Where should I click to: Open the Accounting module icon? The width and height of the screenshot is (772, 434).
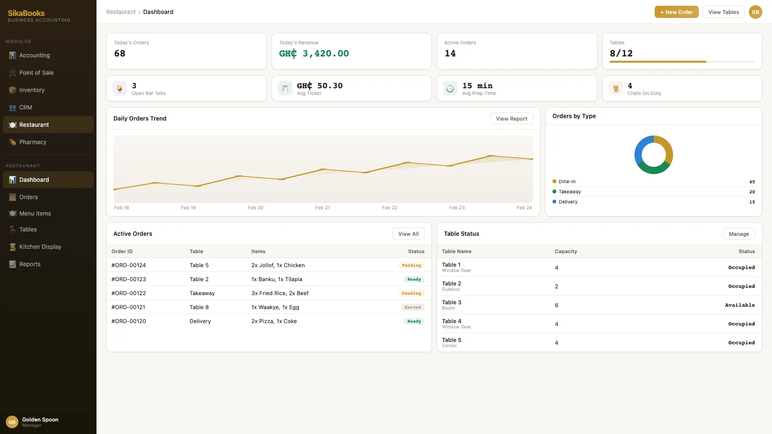[x=13, y=55]
